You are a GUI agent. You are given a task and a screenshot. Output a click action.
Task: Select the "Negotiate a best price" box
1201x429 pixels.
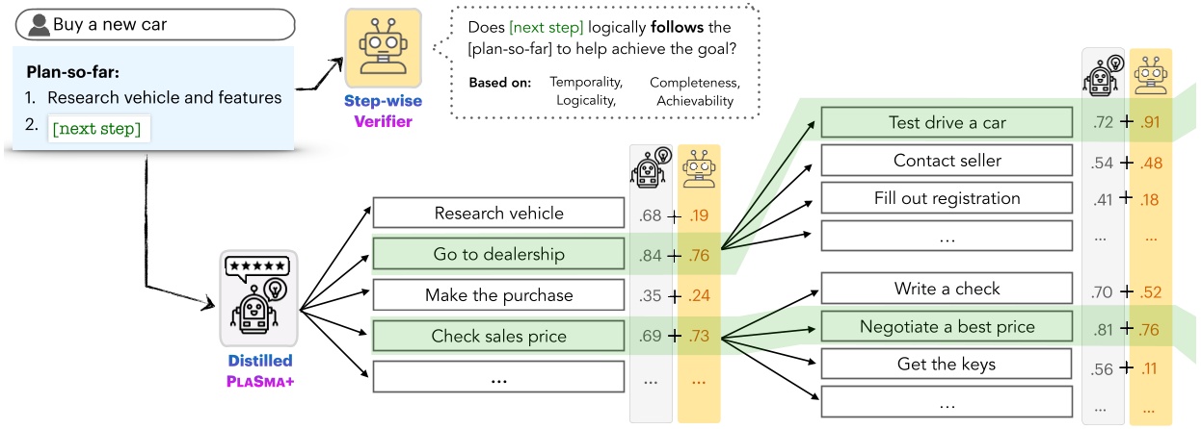(x=947, y=327)
